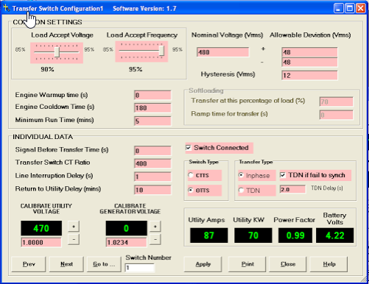Viewport: 369px width, 284px height.
Task: Print the configuration
Action: click(247, 264)
